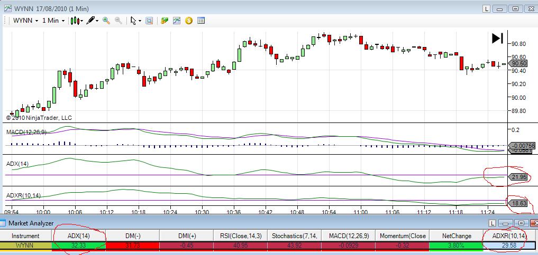Click the greyed zoom out magnifier icon

tap(118, 21)
